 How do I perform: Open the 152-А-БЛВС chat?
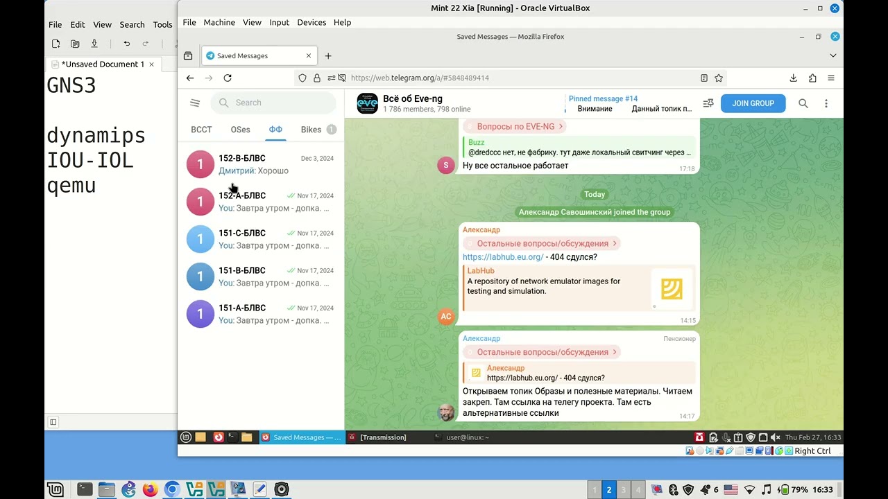[x=261, y=202]
